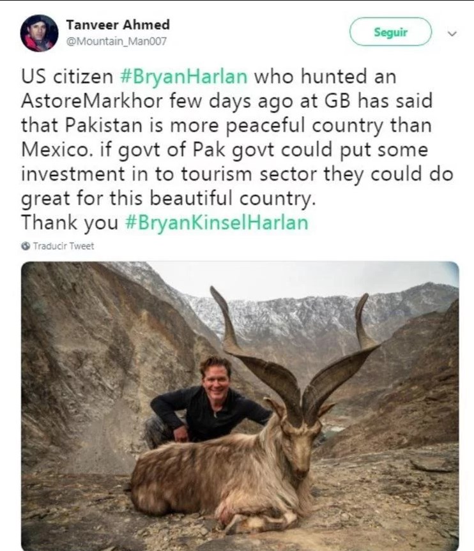
Task: Open the Tanveer Ahmed display name
Action: tap(118, 25)
